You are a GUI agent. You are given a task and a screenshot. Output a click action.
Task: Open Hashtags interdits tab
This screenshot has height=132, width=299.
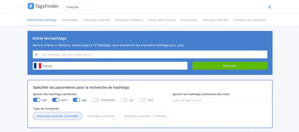point(215,20)
